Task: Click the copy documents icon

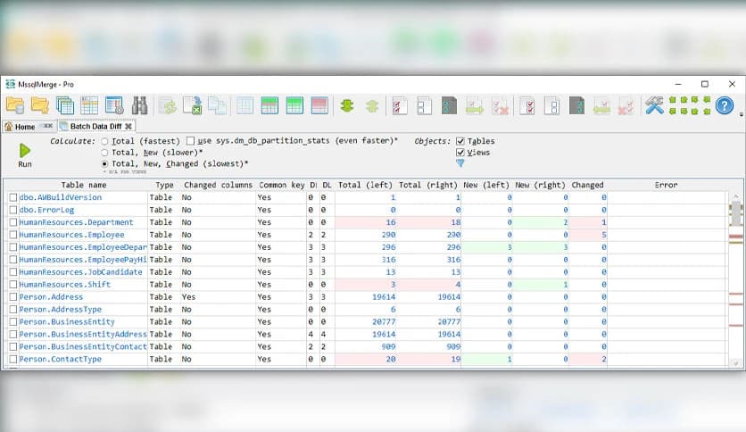Action: [217, 105]
